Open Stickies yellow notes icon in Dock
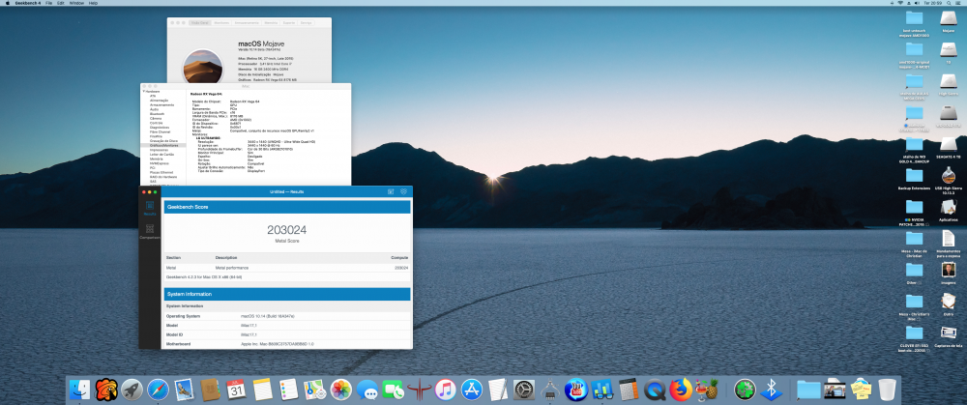This screenshot has height=405, width=967. 861,390
